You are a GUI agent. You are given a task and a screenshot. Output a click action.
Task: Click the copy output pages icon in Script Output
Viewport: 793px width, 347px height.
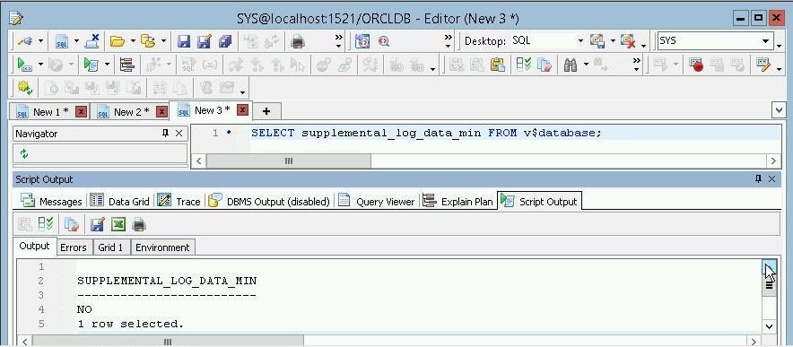click(x=71, y=224)
